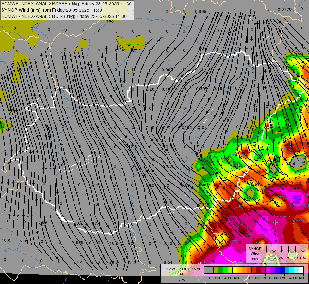
Task: Click the SYNOP Wind 10m header line
Action: point(52,10)
